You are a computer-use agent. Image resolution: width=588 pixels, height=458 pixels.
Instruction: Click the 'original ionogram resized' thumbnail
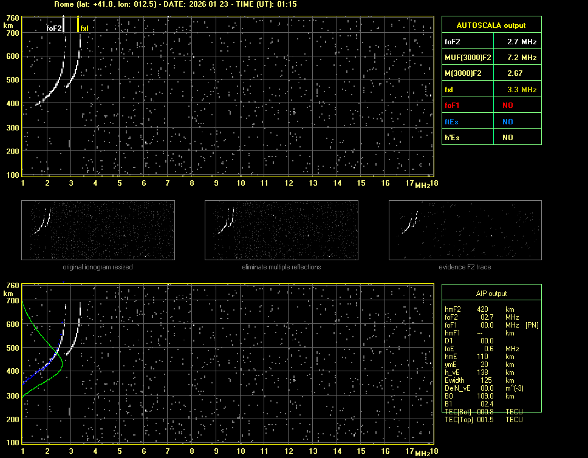tap(98, 231)
